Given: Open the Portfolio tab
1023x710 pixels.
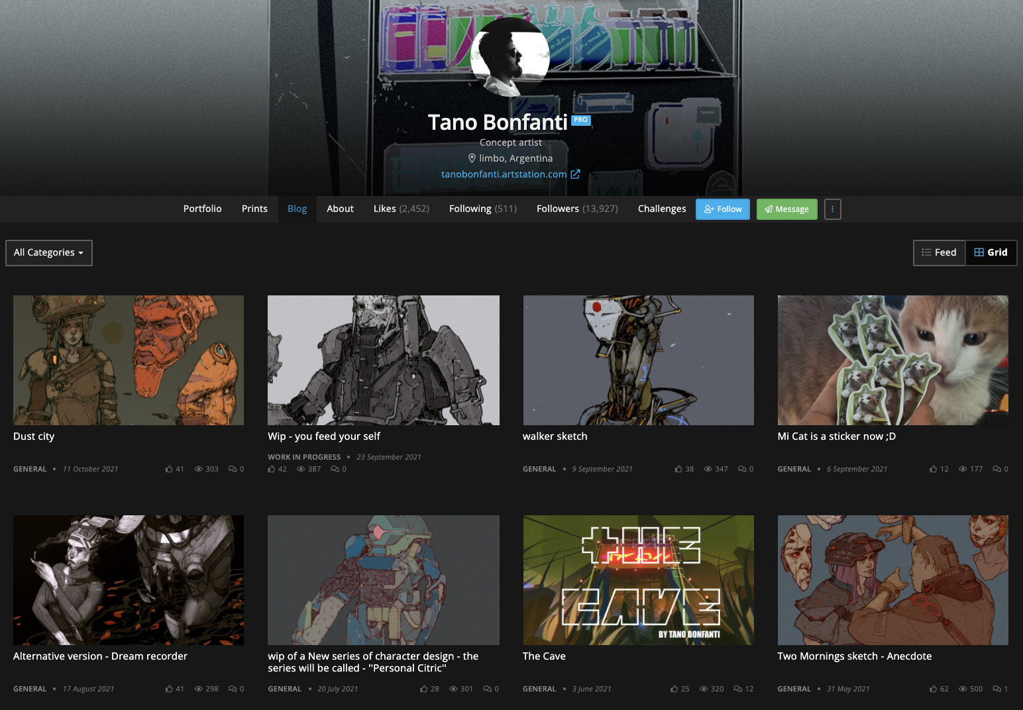Looking at the screenshot, I should [203, 209].
